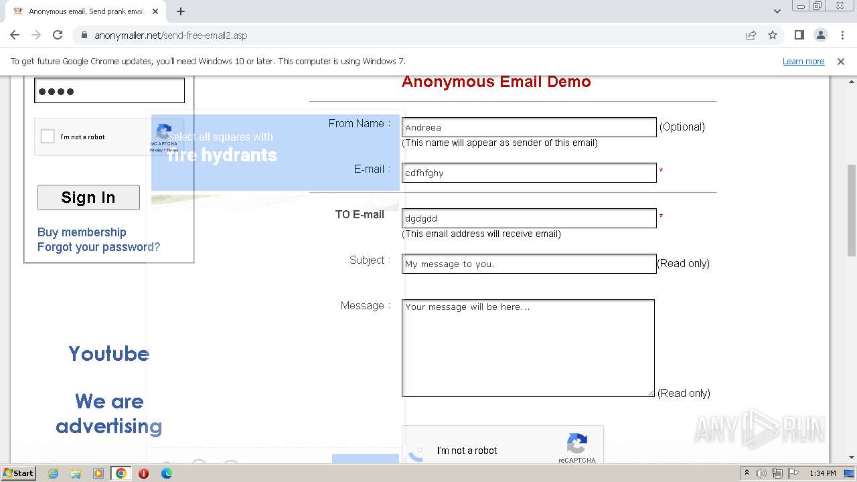857x482 pixels.
Task: Open Windows Media Player from the taskbar
Action: tap(98, 473)
